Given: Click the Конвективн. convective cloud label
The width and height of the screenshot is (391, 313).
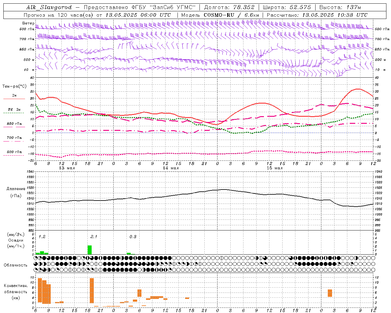Looking at the screenshot, I should point(16,286).
